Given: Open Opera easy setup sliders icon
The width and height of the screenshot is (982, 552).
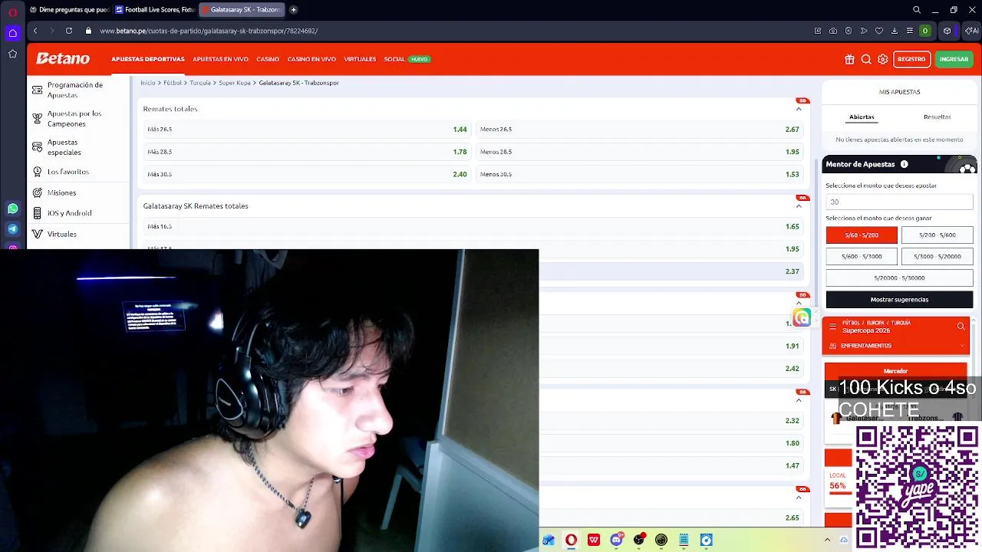Looking at the screenshot, I should click(x=910, y=31).
